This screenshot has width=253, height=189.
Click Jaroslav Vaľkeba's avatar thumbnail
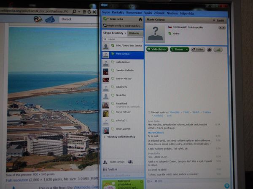[x=106, y=71]
